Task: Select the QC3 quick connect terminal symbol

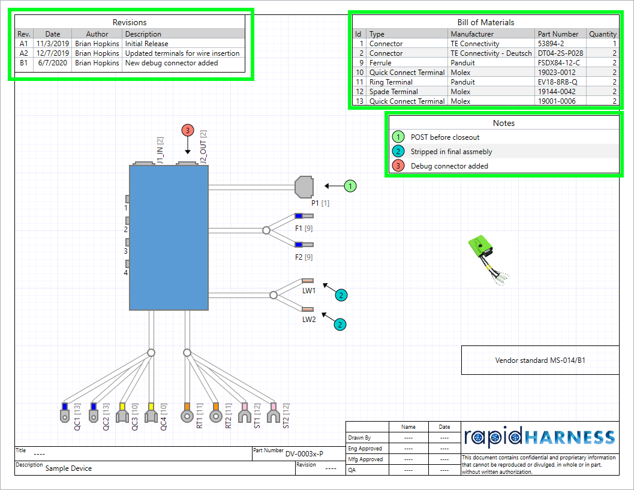Action: (122, 413)
